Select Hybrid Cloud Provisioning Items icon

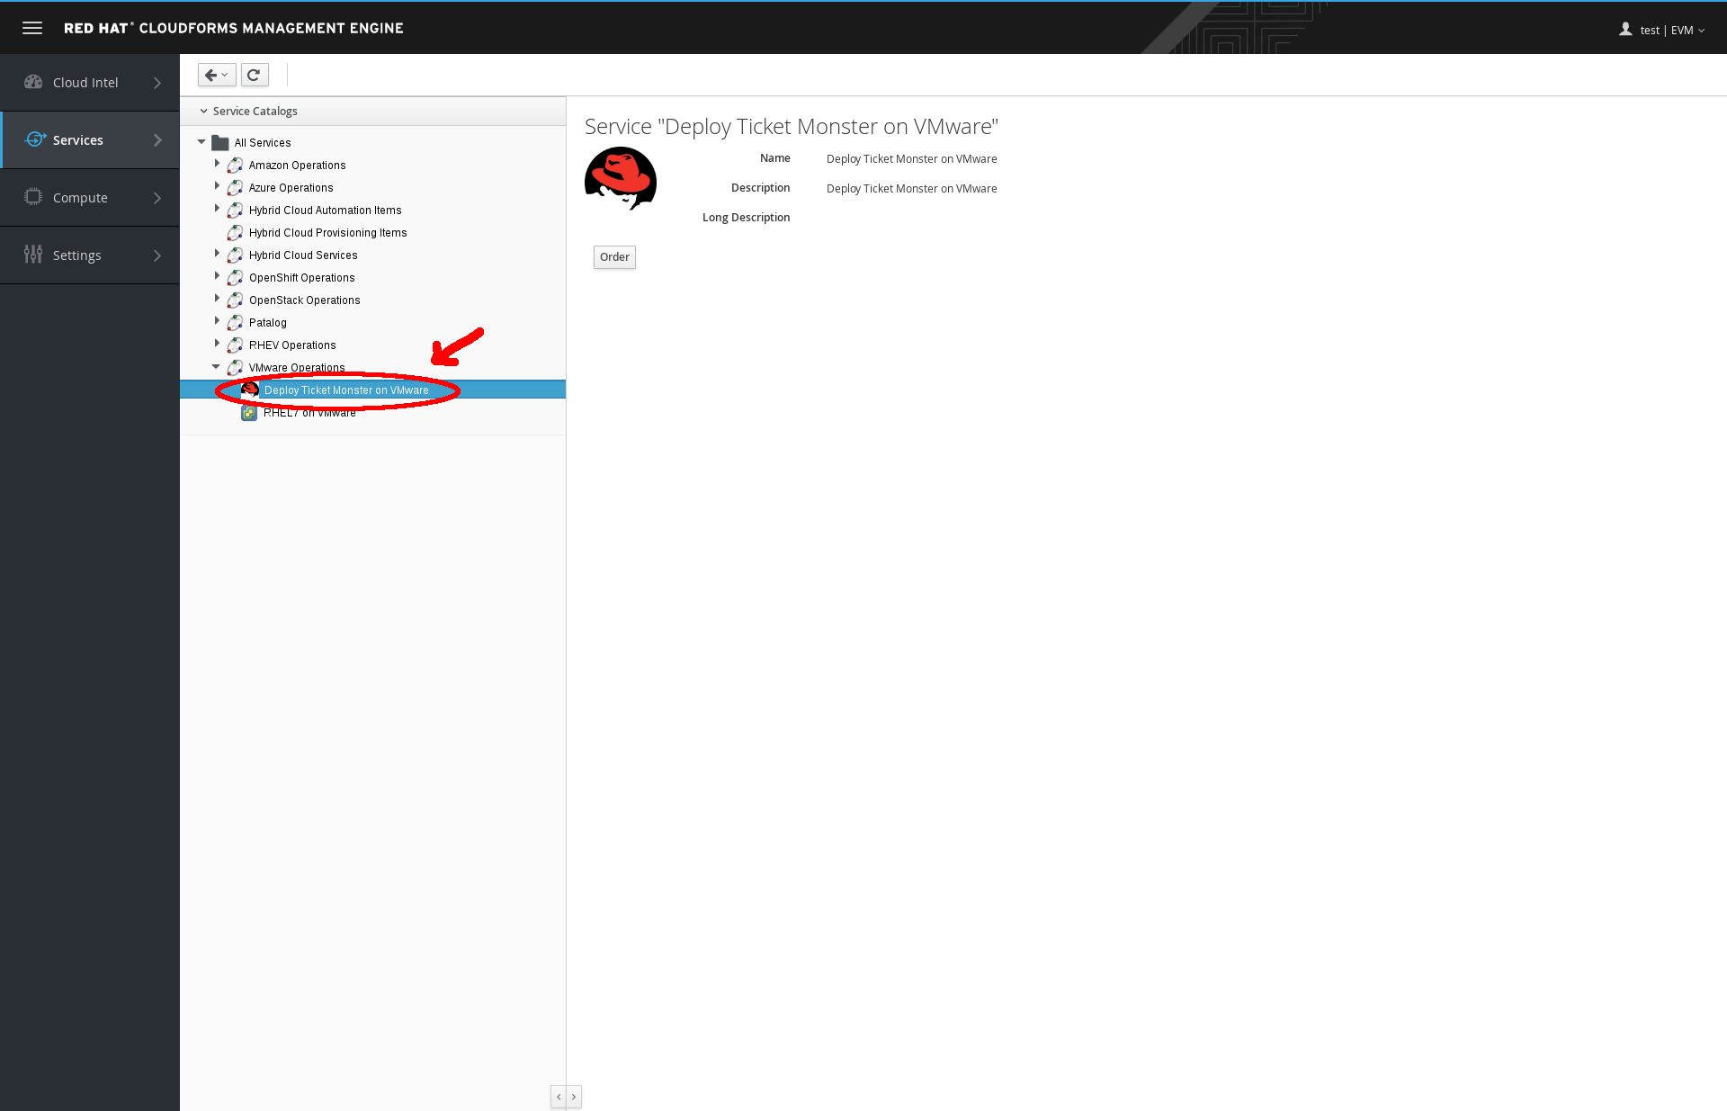coord(235,233)
